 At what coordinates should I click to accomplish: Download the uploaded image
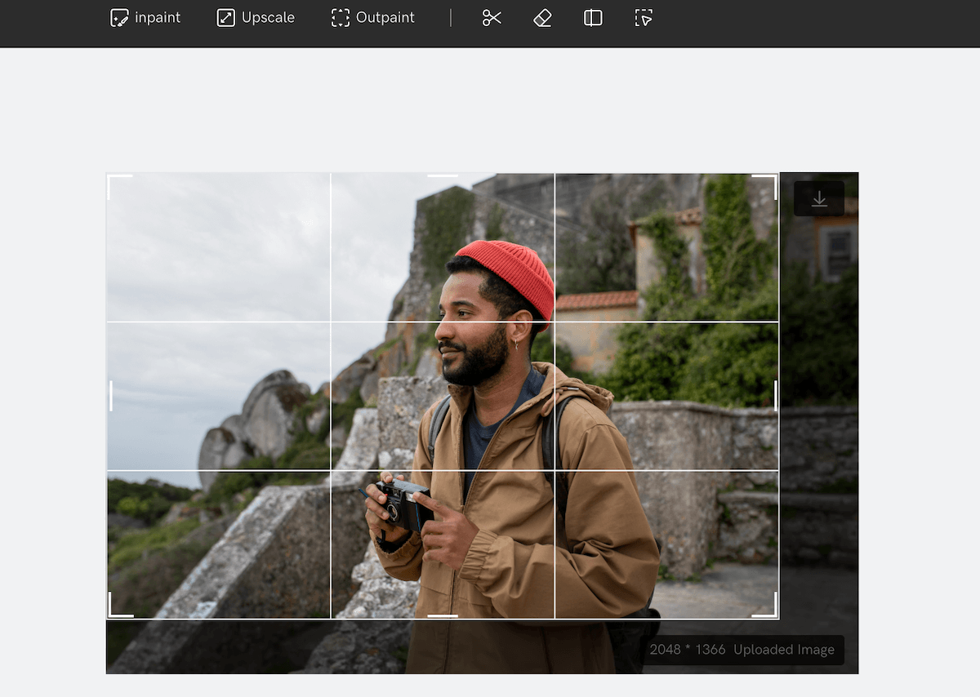tap(818, 198)
